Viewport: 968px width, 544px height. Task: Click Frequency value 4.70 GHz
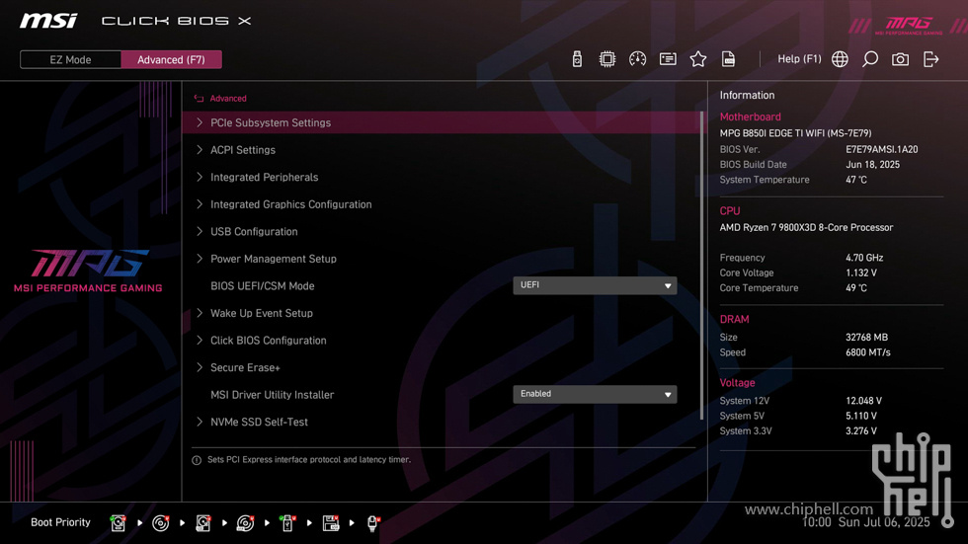point(864,258)
